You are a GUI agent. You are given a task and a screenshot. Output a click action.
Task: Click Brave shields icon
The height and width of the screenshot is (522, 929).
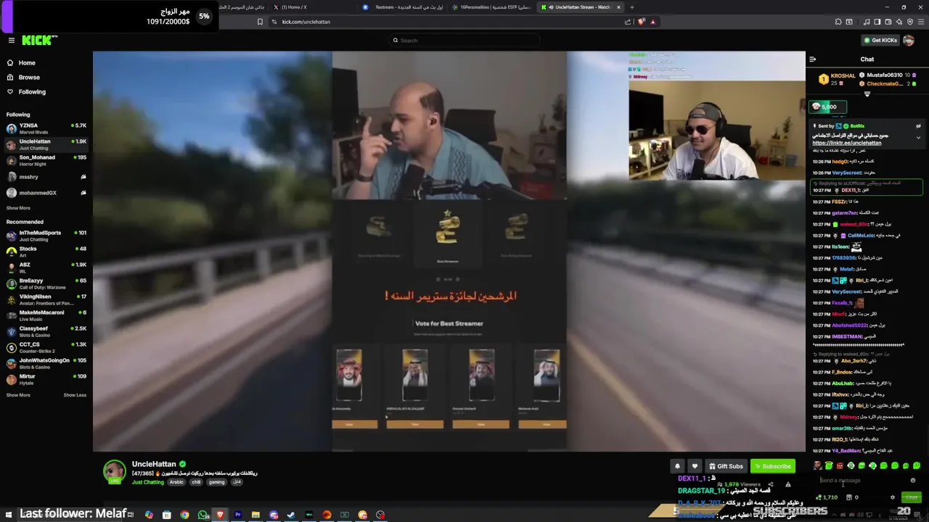pos(641,22)
